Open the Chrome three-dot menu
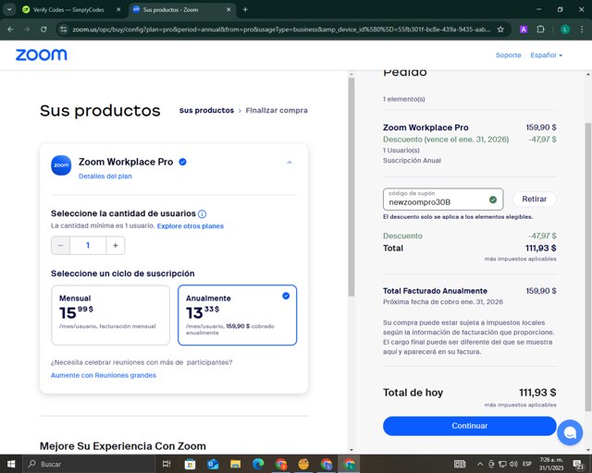Viewport: 592px width, 473px height. [x=582, y=29]
